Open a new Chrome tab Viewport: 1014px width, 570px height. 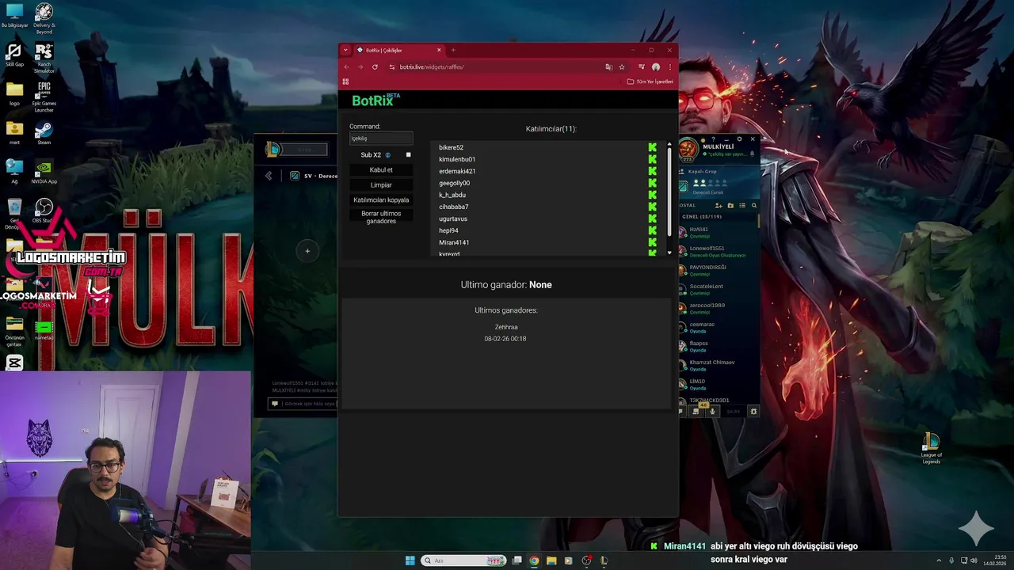click(x=453, y=50)
